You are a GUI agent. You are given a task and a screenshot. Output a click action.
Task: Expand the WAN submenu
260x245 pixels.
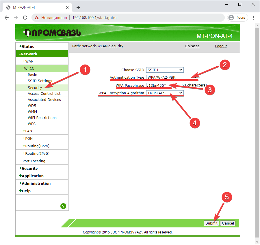point(29,61)
